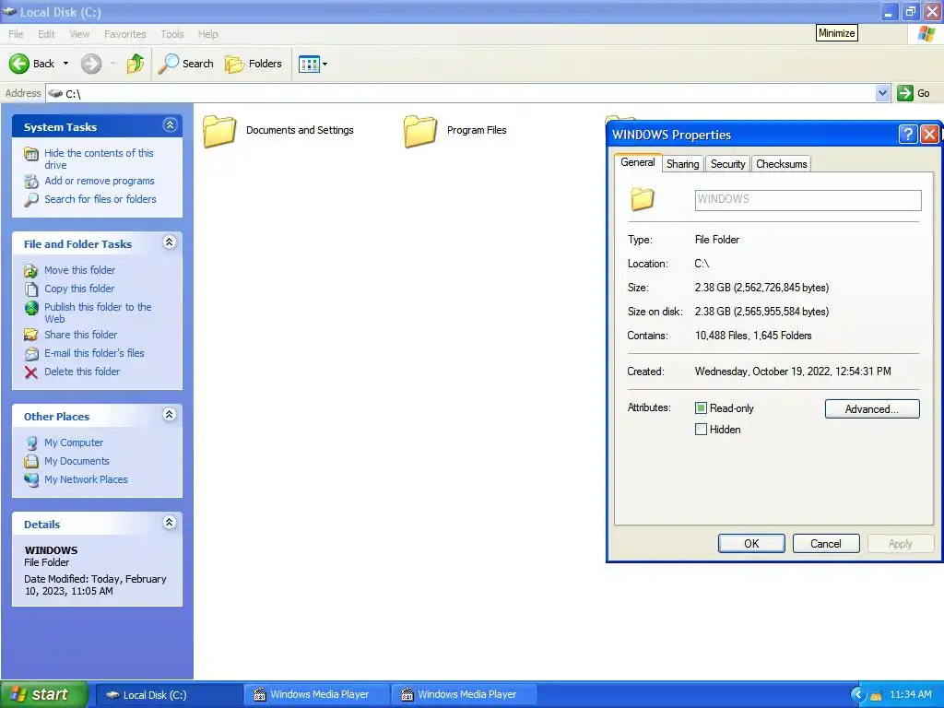The width and height of the screenshot is (944, 708).
Task: Click the Delete this folder link
Action: tap(82, 372)
